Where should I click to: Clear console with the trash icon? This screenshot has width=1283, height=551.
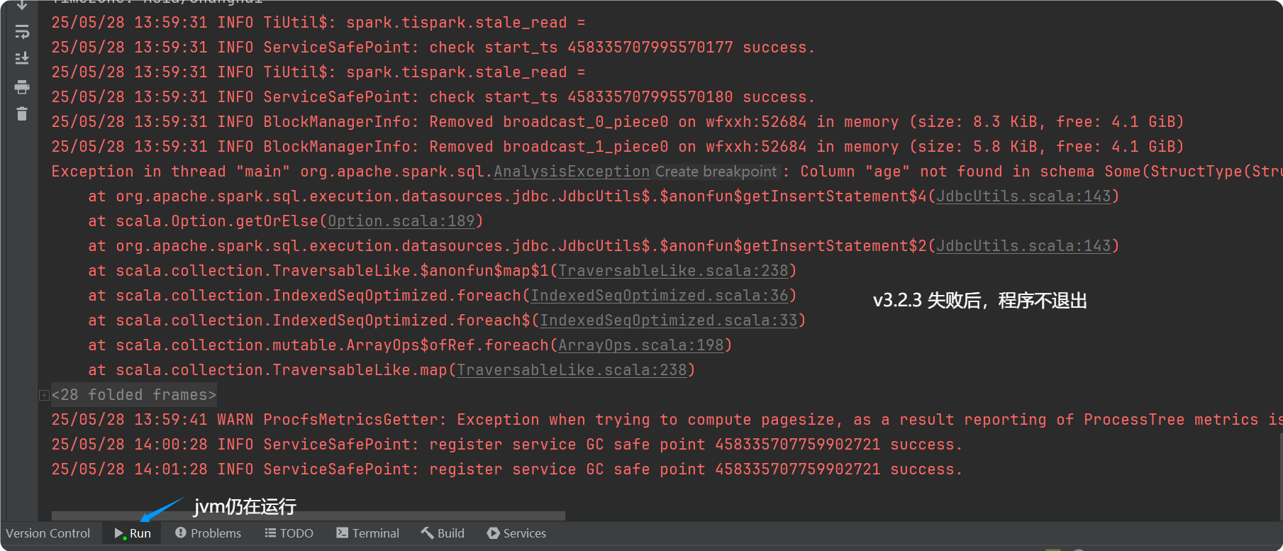pos(22,113)
